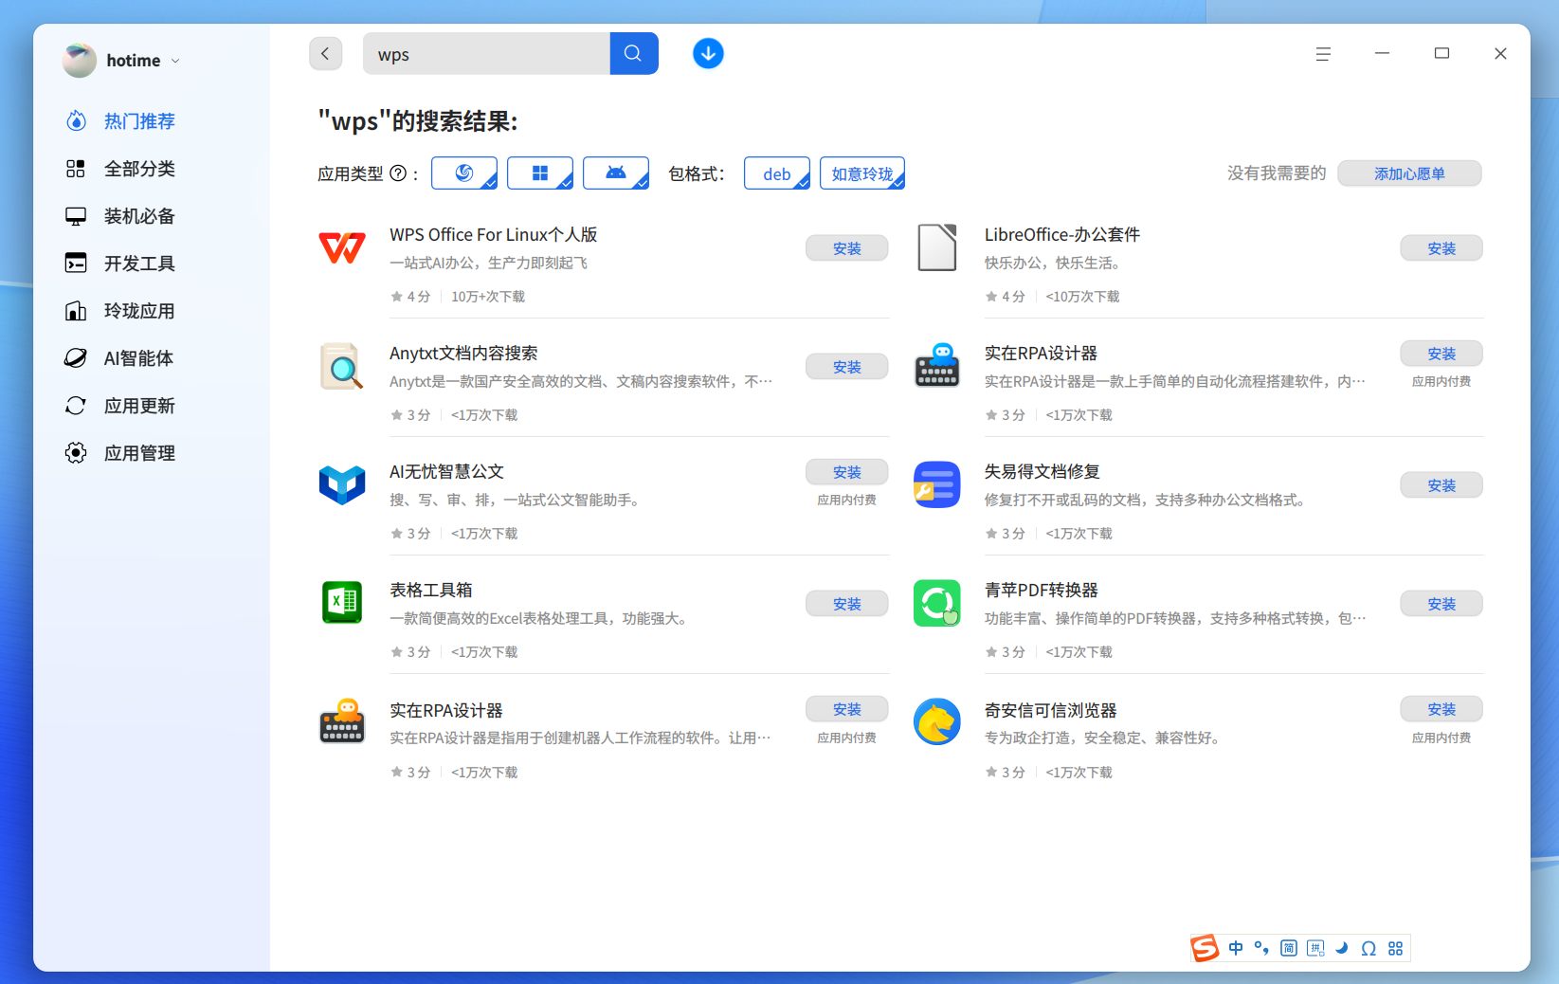Open the 失易得文档修复 title
1559x984 pixels.
pos(1042,471)
